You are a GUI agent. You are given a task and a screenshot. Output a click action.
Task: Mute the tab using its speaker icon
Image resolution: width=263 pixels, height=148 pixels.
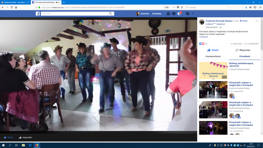57,2
